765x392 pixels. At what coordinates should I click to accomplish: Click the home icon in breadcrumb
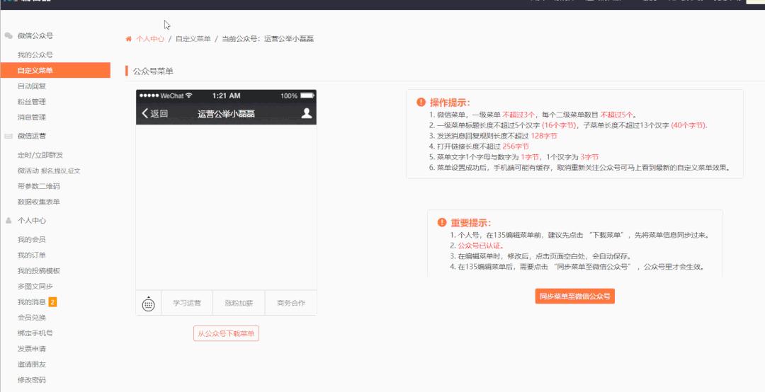point(129,39)
